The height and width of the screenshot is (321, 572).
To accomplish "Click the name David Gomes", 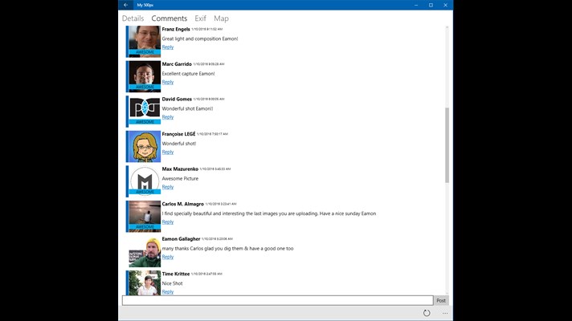I will 177,99.
